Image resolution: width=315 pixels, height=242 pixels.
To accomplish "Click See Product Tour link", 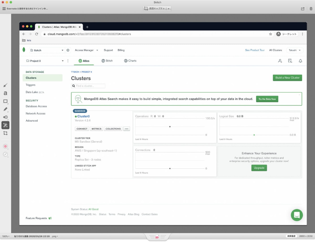I will pos(255,50).
